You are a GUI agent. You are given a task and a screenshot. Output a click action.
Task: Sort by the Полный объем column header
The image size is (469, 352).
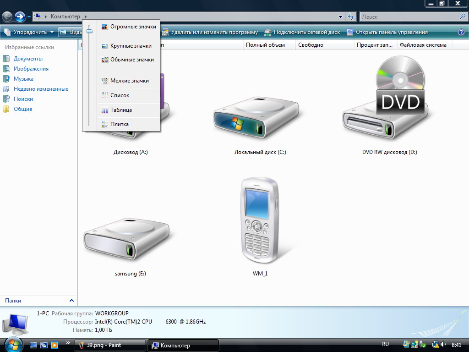pos(269,45)
